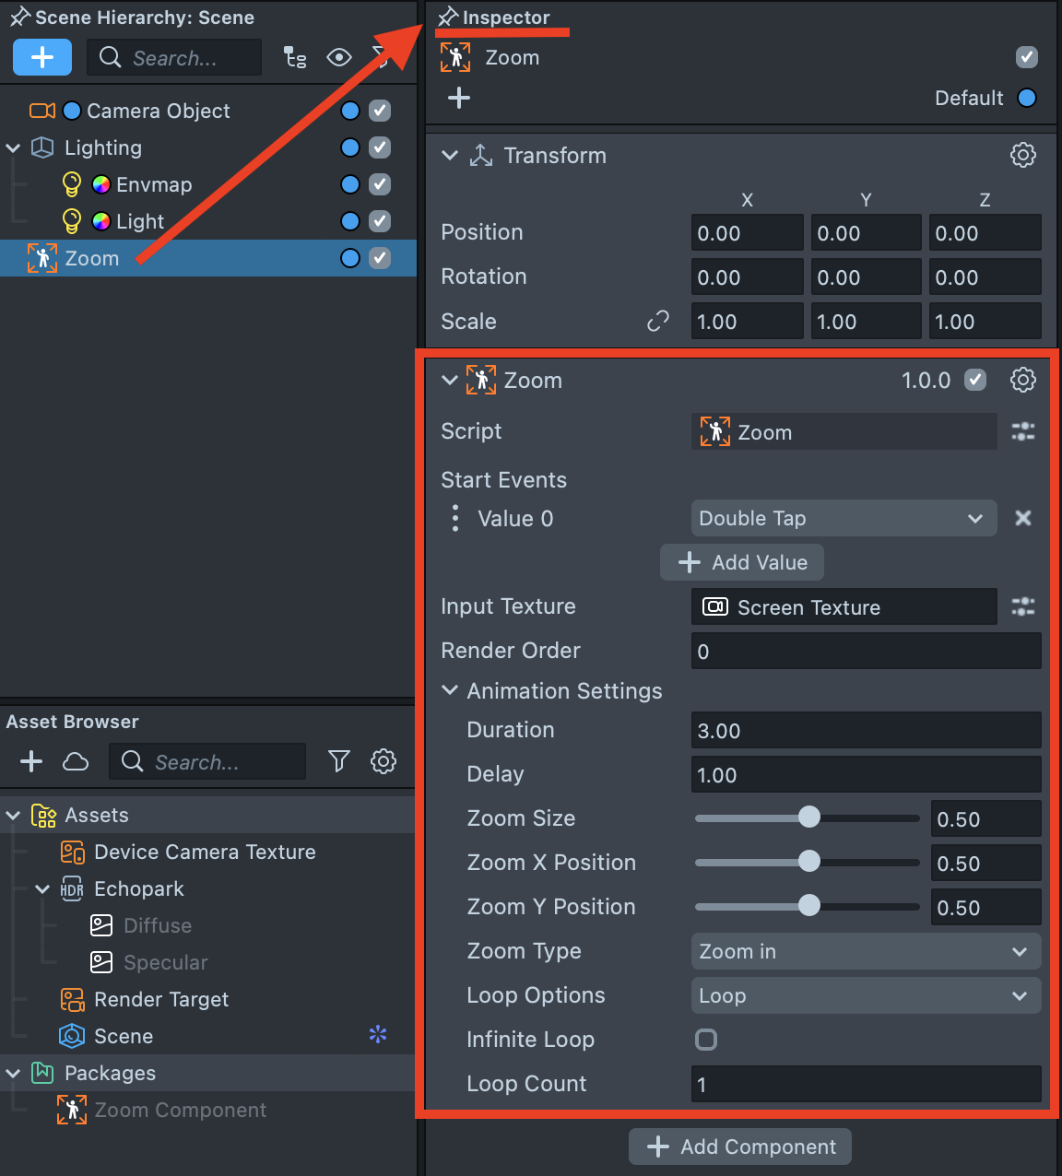Viewport: 1062px width, 1176px height.
Task: Open Zoom component gear settings
Action: click(1023, 380)
